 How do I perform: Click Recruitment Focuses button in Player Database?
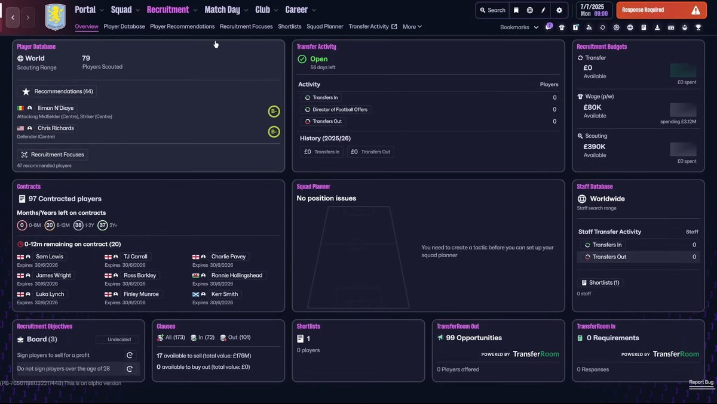[53, 155]
